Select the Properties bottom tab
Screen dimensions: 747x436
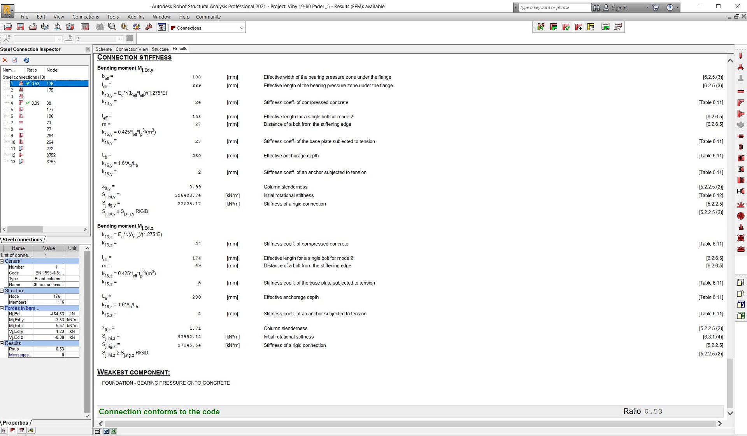(15, 423)
